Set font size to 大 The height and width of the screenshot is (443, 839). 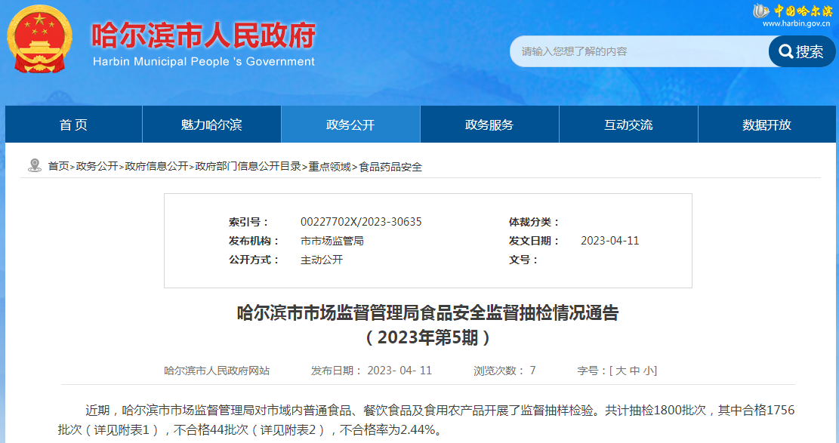click(621, 371)
